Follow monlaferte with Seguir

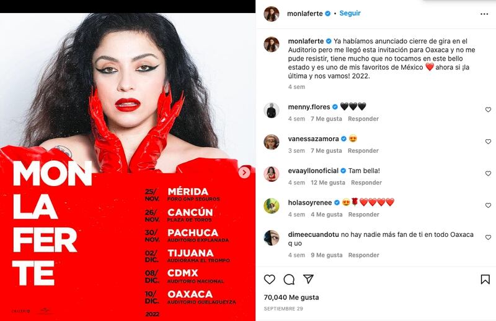tap(350, 13)
